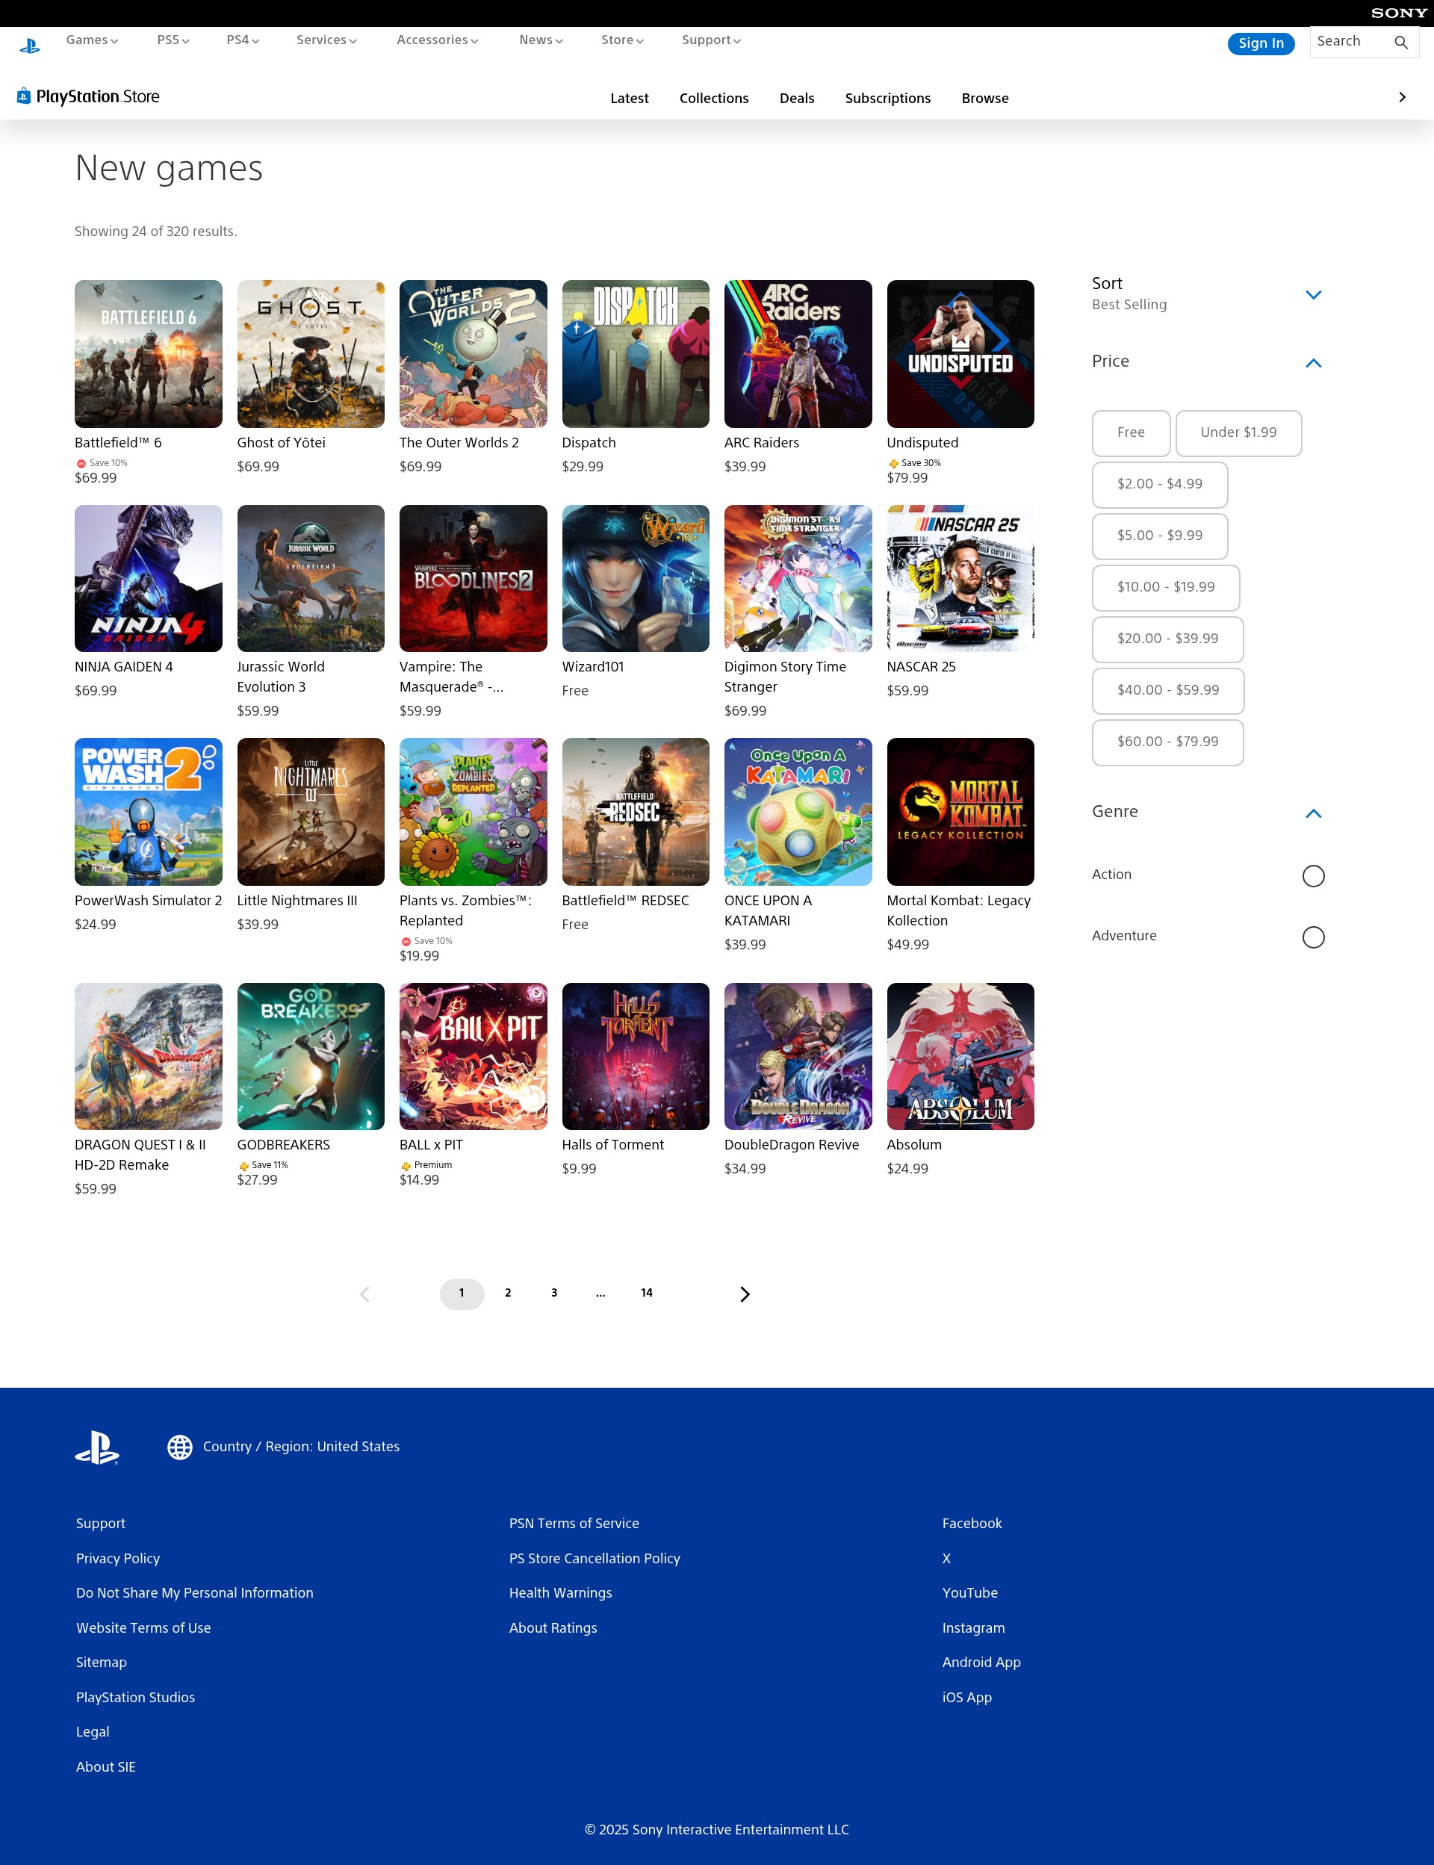Open Wizard101 game cover
This screenshot has width=1434, height=1865.
(x=636, y=579)
